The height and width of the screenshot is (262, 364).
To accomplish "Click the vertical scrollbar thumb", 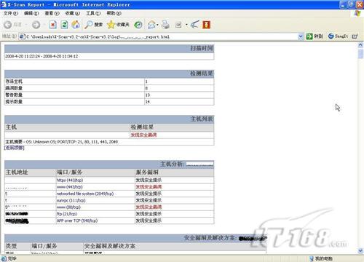I will click(360, 53).
